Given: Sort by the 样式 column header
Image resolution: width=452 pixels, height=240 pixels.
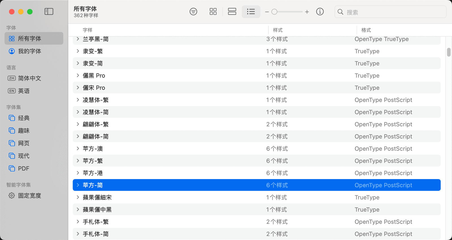Looking at the screenshot, I should [278, 30].
